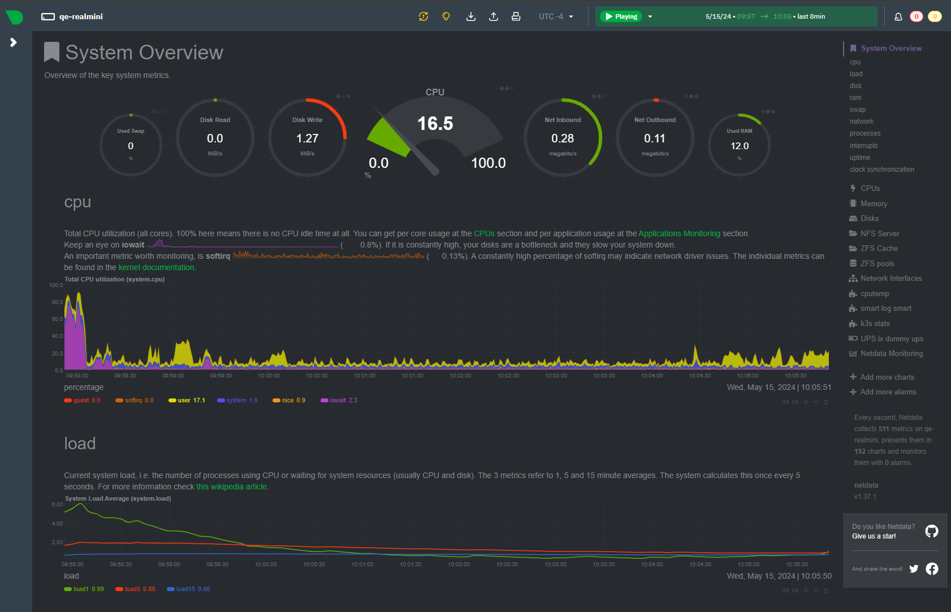Image resolution: width=951 pixels, height=612 pixels.
Task: Toggle the user dimension in CPU chart
Action: pyautogui.click(x=187, y=400)
